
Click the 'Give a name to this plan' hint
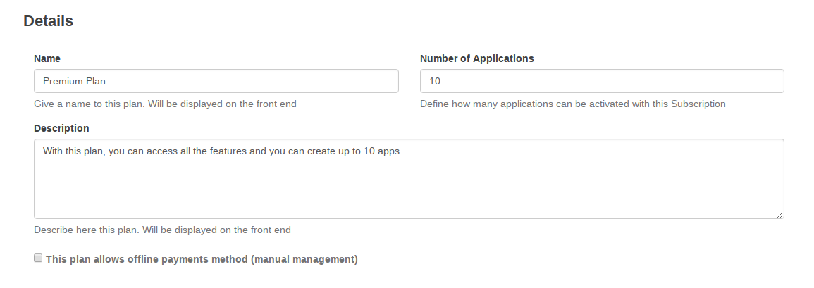tap(165, 104)
